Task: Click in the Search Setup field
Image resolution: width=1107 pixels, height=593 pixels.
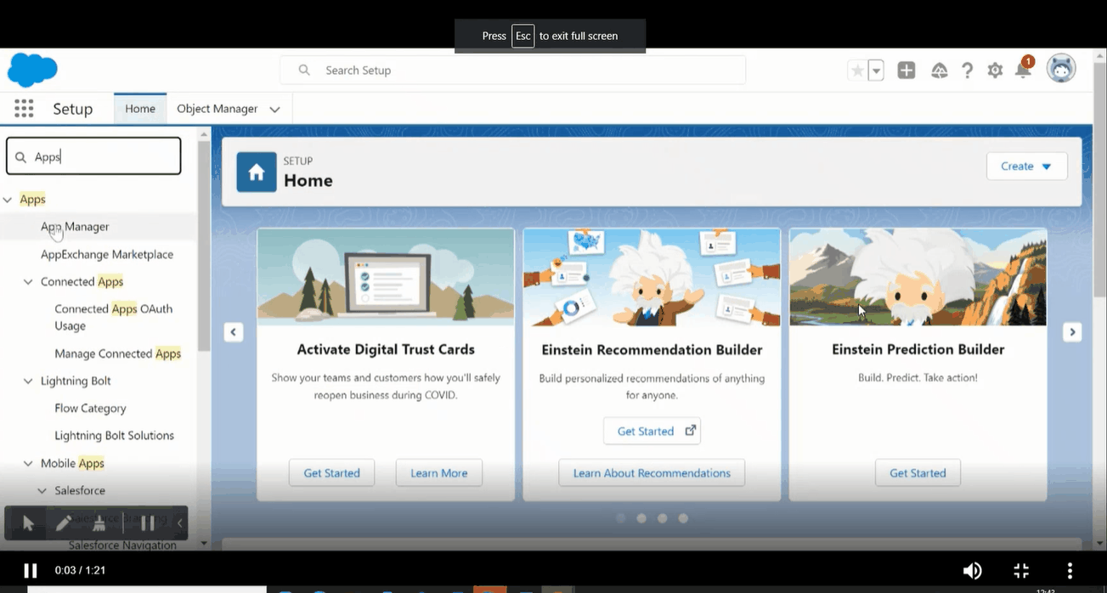Action: coord(513,71)
